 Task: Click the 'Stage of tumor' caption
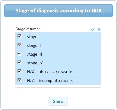28,29
